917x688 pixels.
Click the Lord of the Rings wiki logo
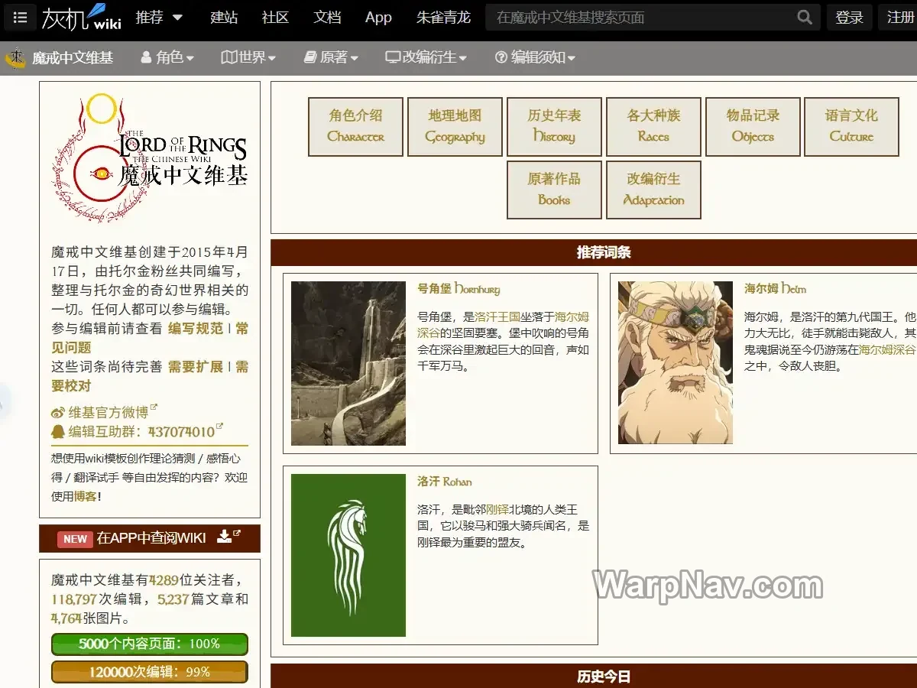tap(150, 159)
